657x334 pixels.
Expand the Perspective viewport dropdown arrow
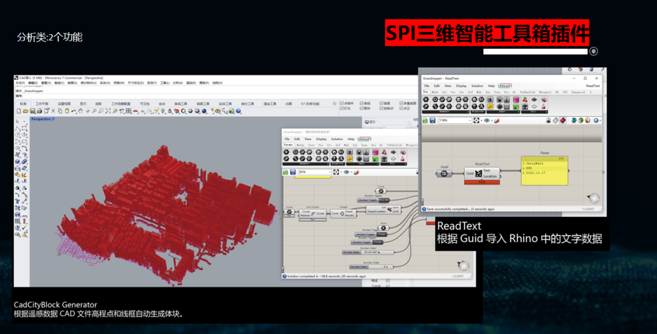(53, 119)
